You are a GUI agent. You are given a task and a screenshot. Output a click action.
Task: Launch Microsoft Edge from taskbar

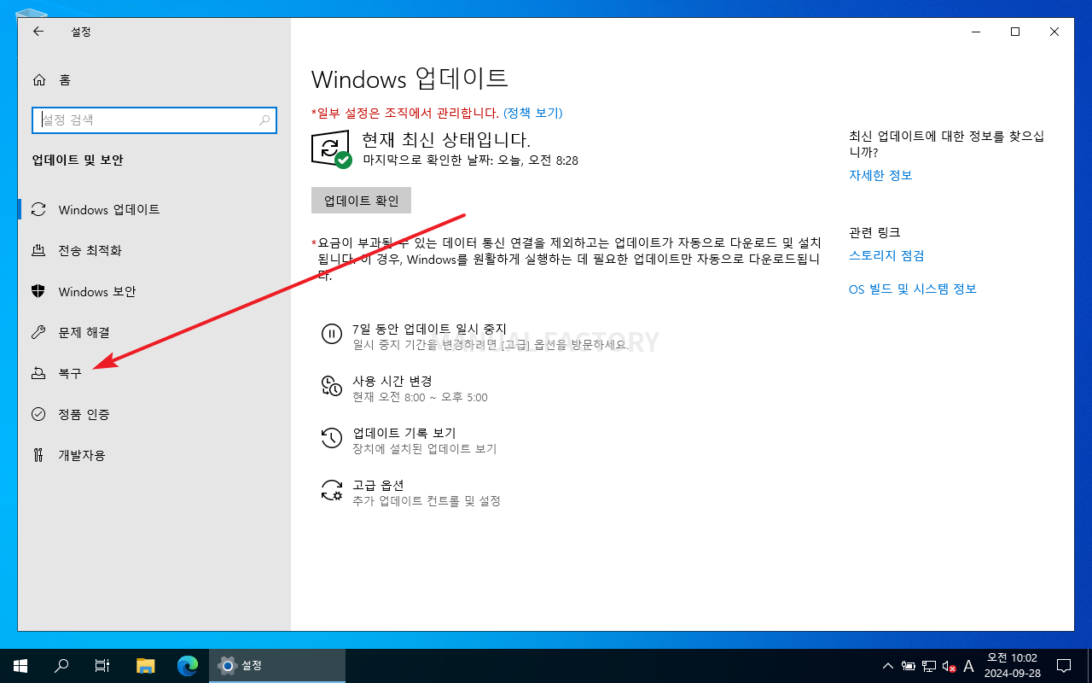click(188, 665)
